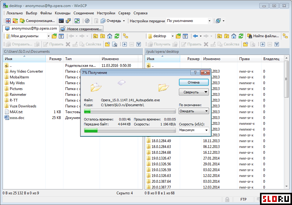292x205 pixels.
Task: Toggle local directory tree icon
Action: click(x=126, y=36)
